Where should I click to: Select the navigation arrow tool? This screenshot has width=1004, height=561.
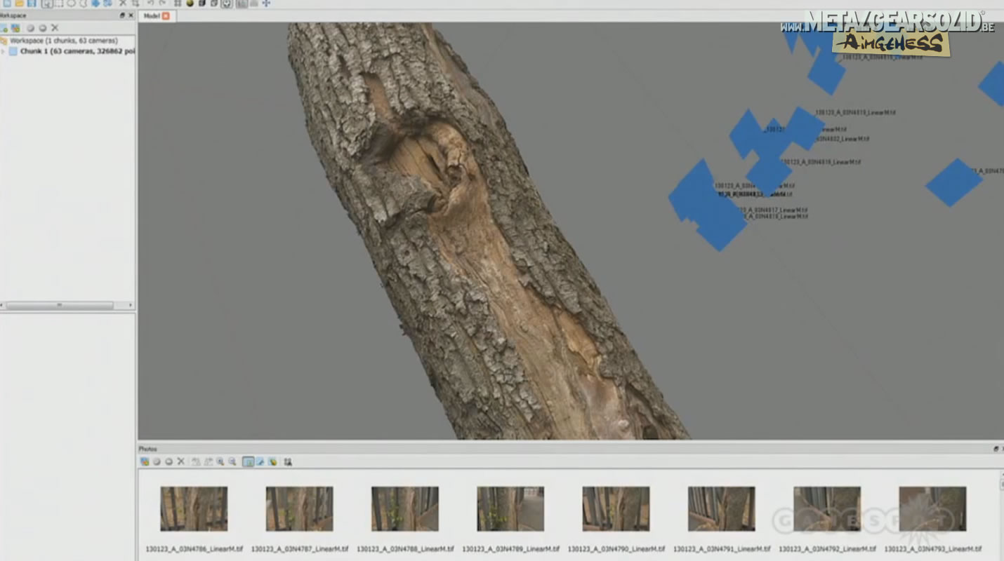pos(47,4)
